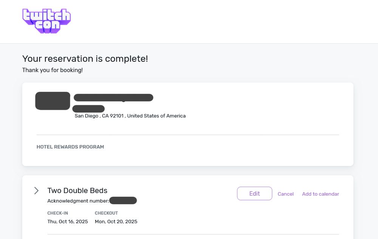Expand the Two Double Beds room details

pyautogui.click(x=36, y=191)
